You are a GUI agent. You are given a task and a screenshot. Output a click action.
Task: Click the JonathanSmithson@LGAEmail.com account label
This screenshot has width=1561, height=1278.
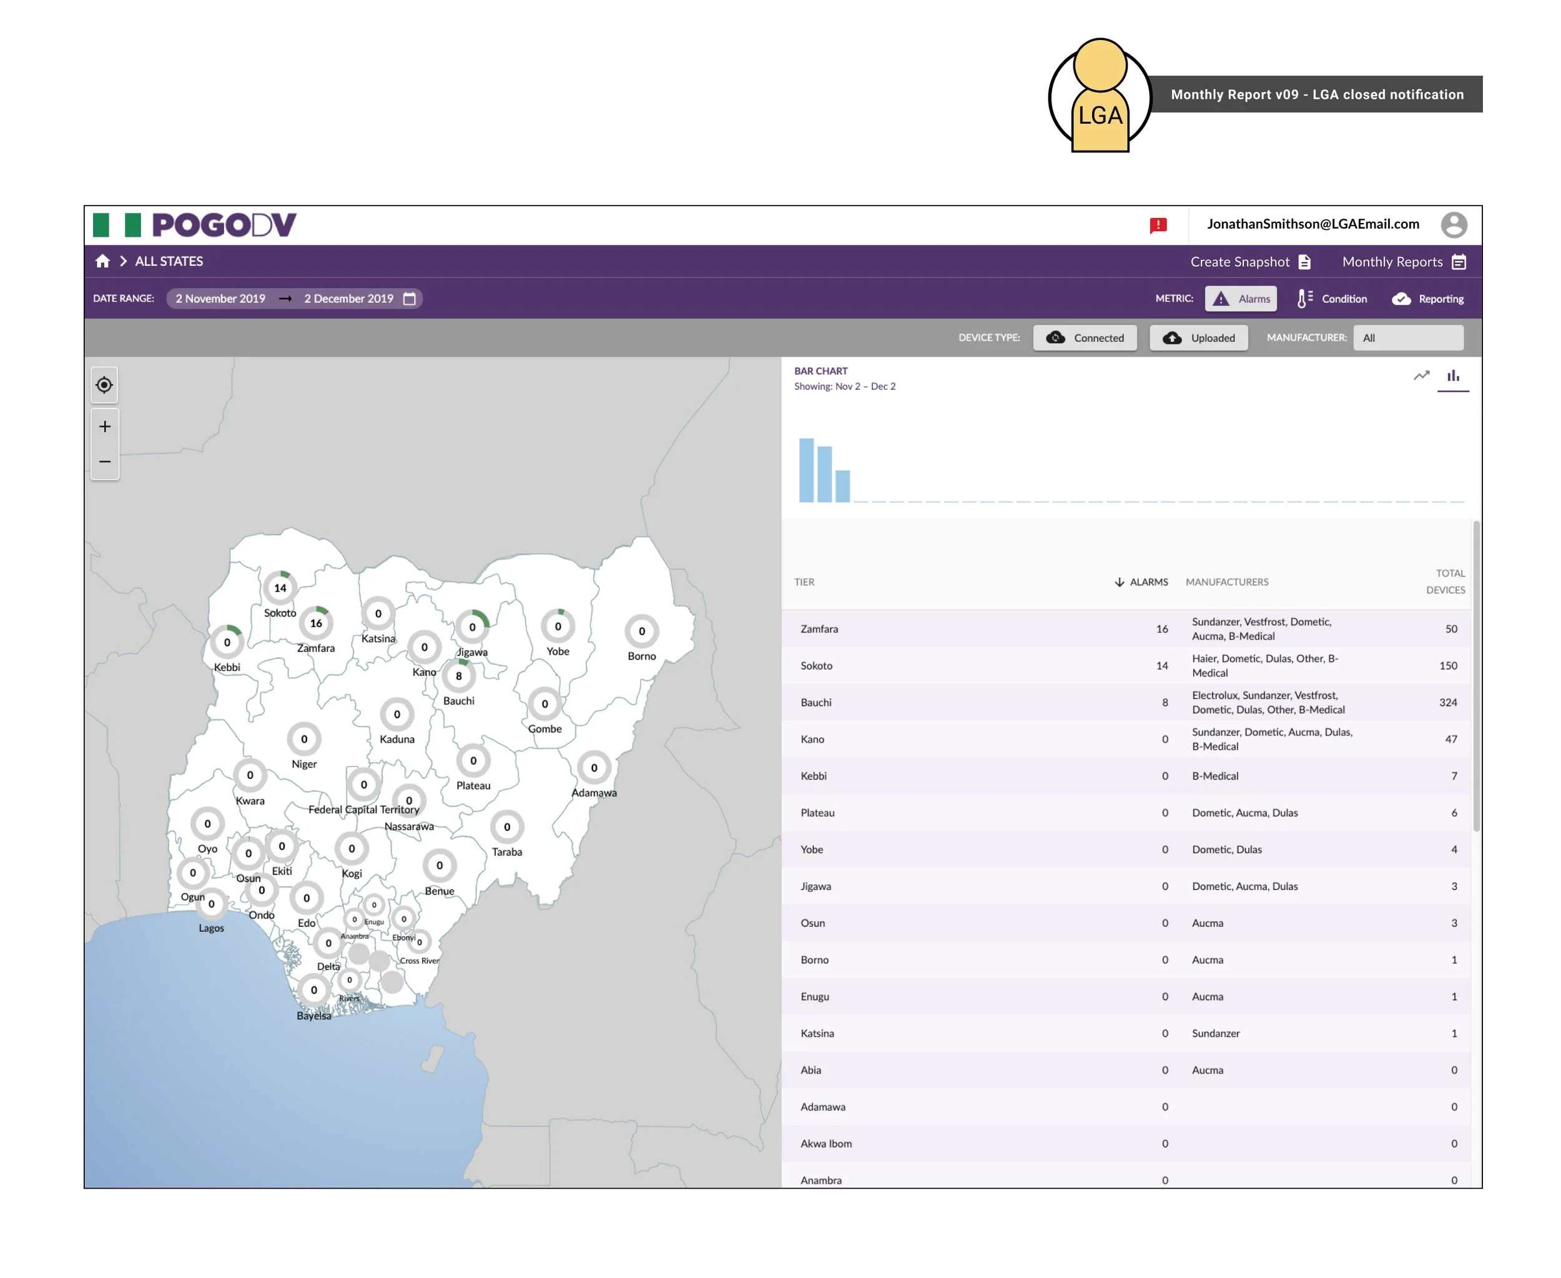(1312, 224)
